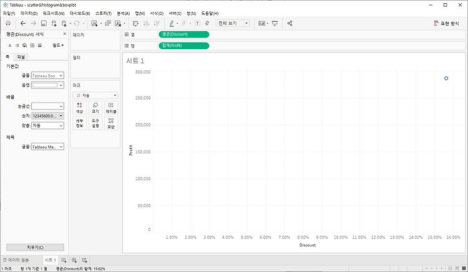Click the show filmstrip view icon
Screen dimensions: 468x272
pos(457,268)
